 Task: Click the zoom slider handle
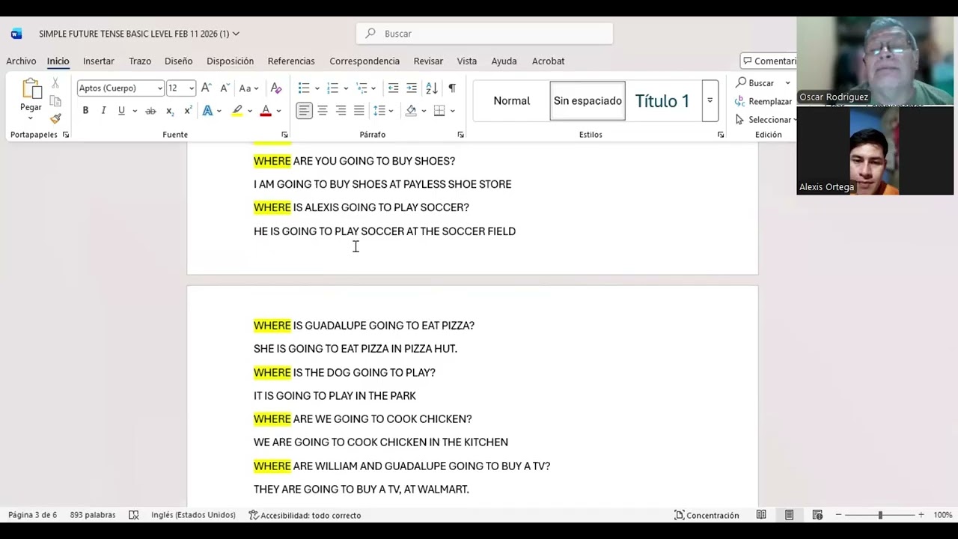pyautogui.click(x=880, y=515)
